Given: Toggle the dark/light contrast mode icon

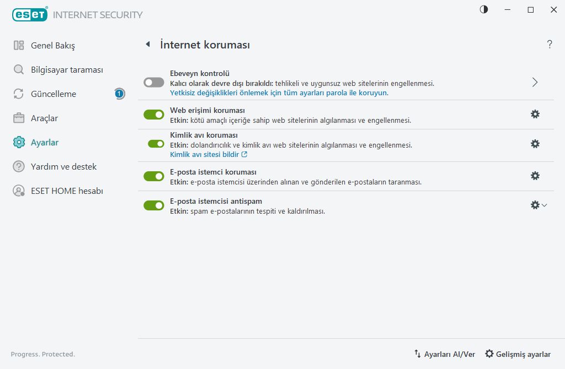Looking at the screenshot, I should (x=484, y=10).
